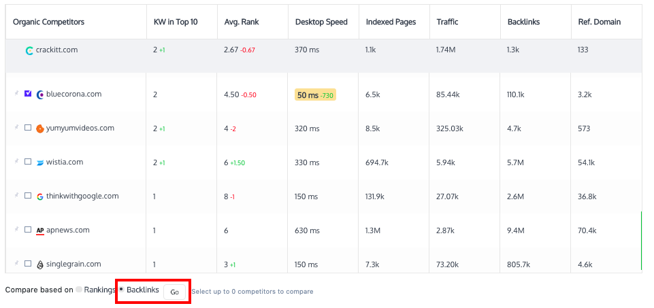The width and height of the screenshot is (654, 308).
Task: Uncheck the bluecorona.com checkbox
Action: (28, 94)
